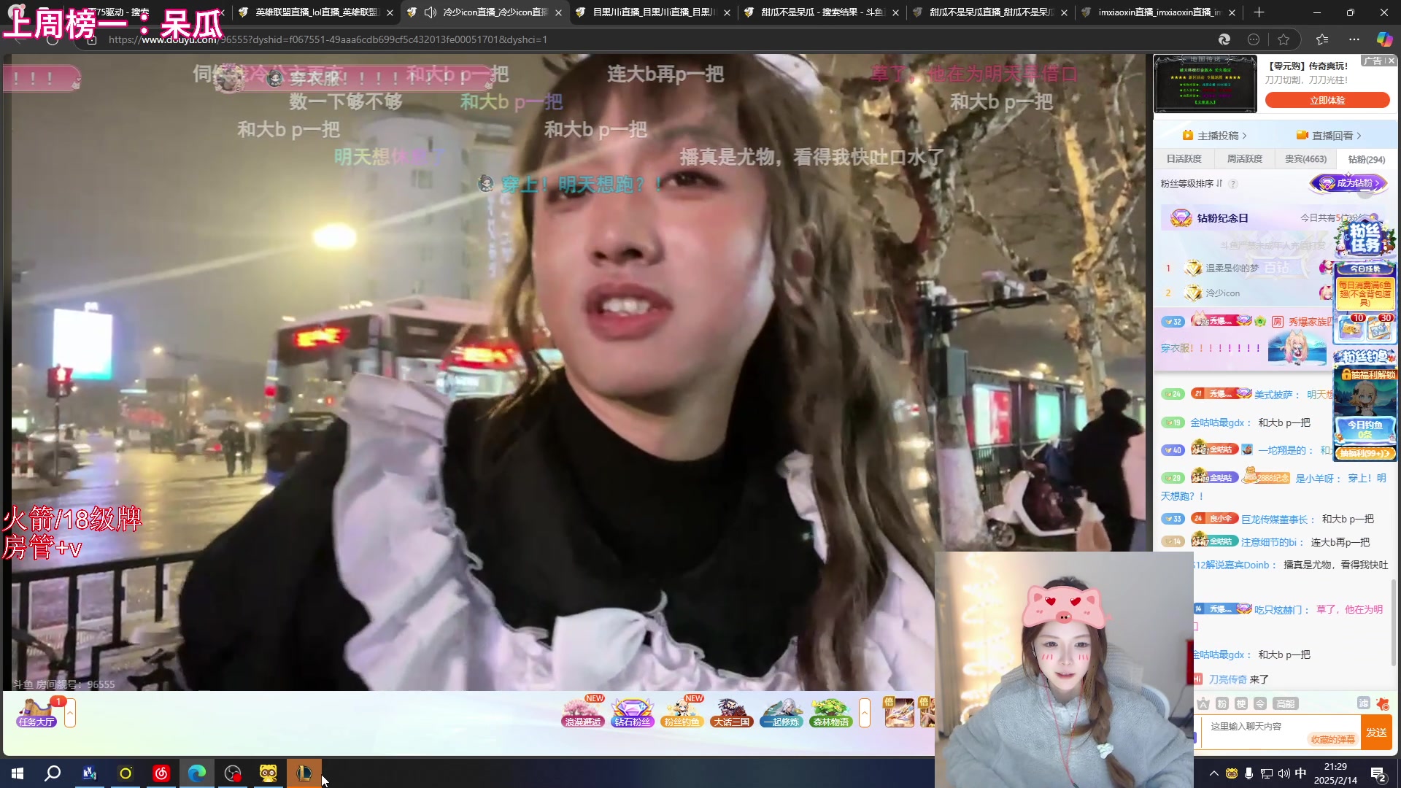Open Windows taskbar search
1401x788 pixels.
point(53,773)
